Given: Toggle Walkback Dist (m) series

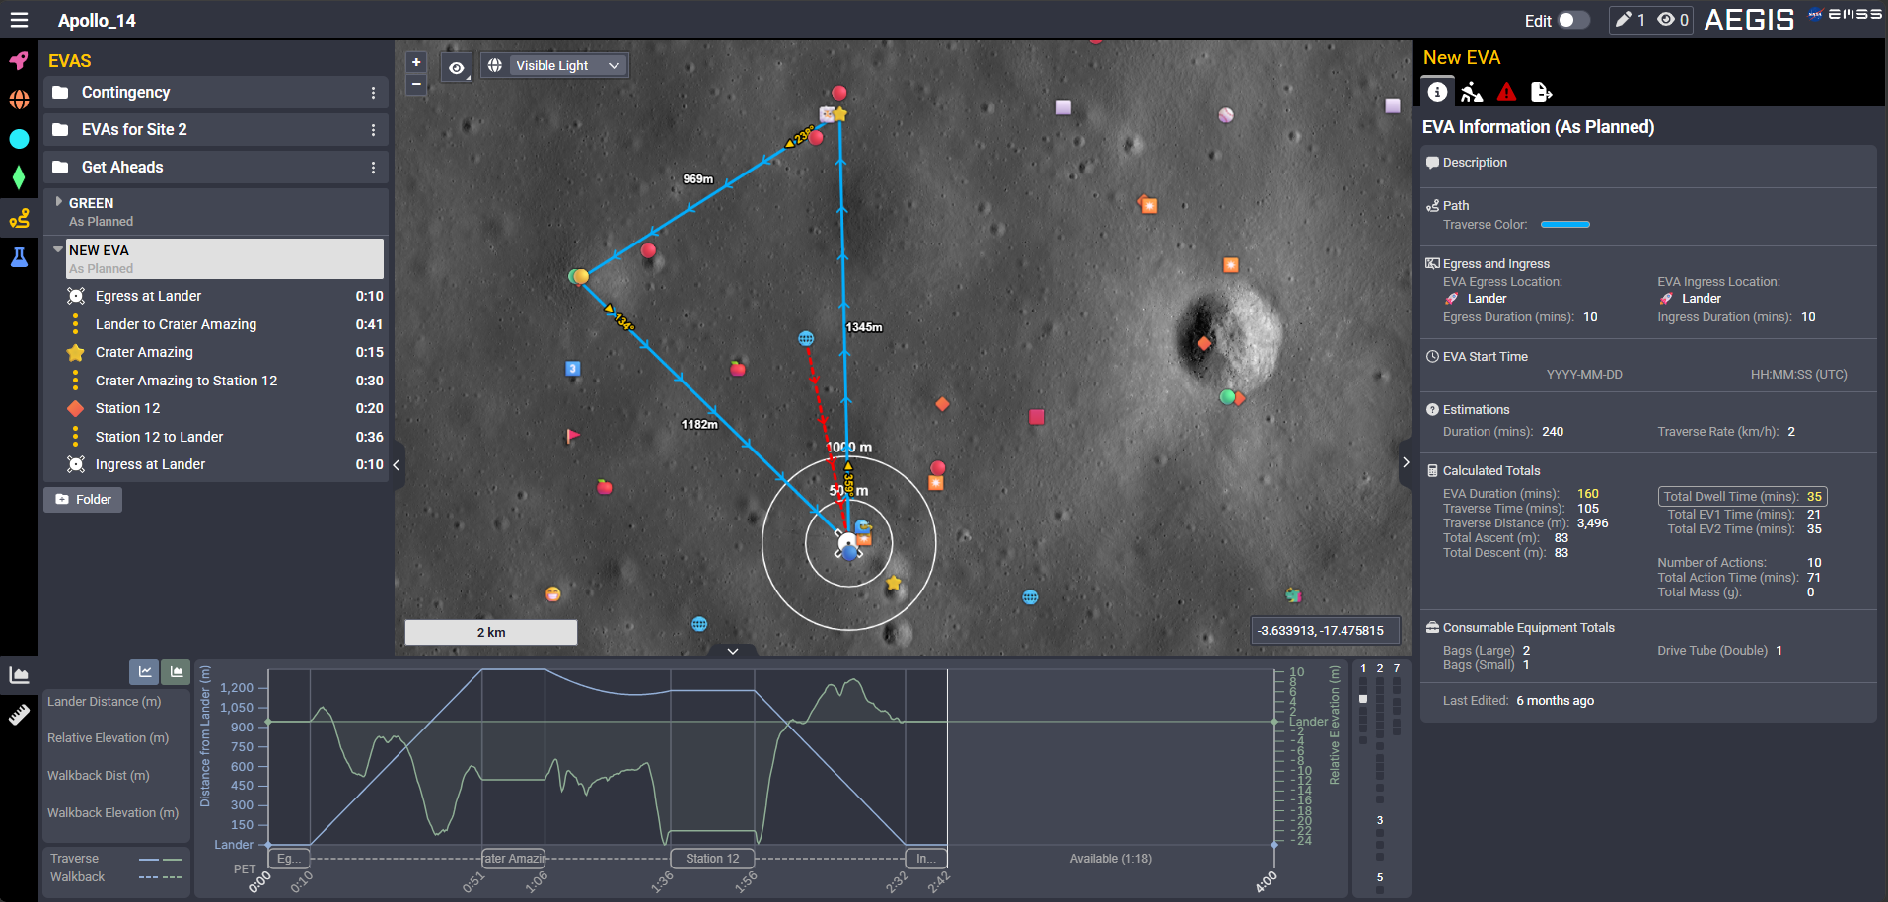Looking at the screenshot, I should tap(99, 776).
